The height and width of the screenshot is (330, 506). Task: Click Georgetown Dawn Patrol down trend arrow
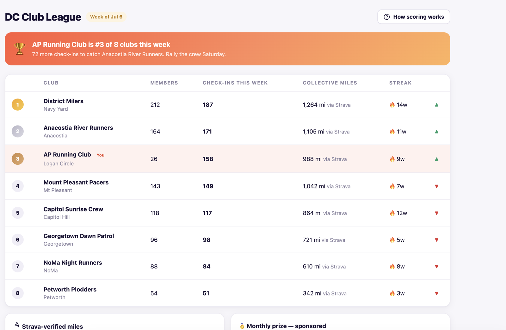(x=436, y=240)
